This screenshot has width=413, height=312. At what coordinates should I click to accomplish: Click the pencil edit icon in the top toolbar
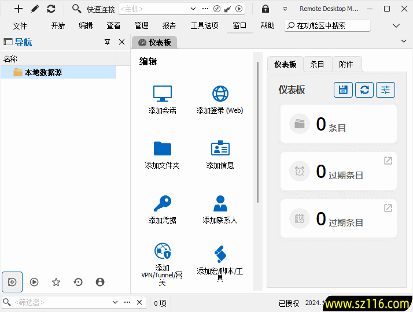[35, 9]
